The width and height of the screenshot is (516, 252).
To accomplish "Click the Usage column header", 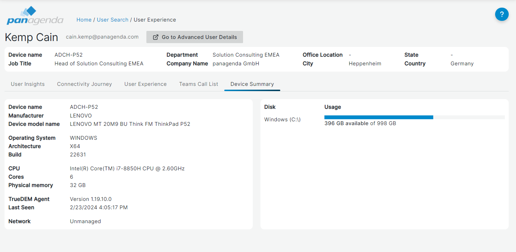I will click(332, 107).
